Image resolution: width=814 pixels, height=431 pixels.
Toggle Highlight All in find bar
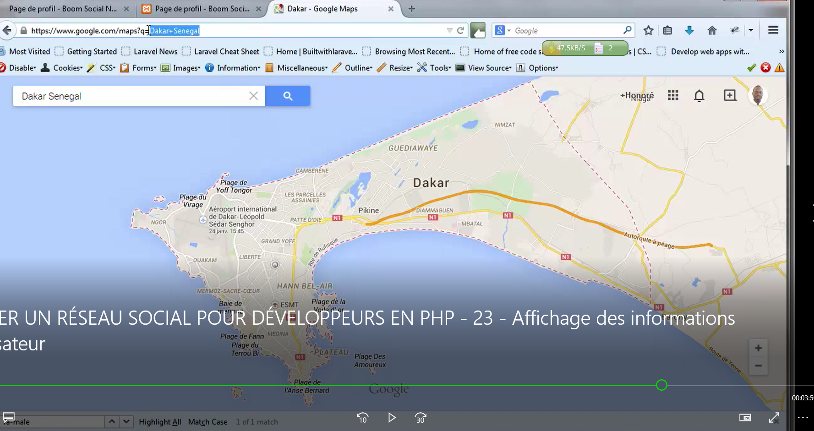[160, 422]
